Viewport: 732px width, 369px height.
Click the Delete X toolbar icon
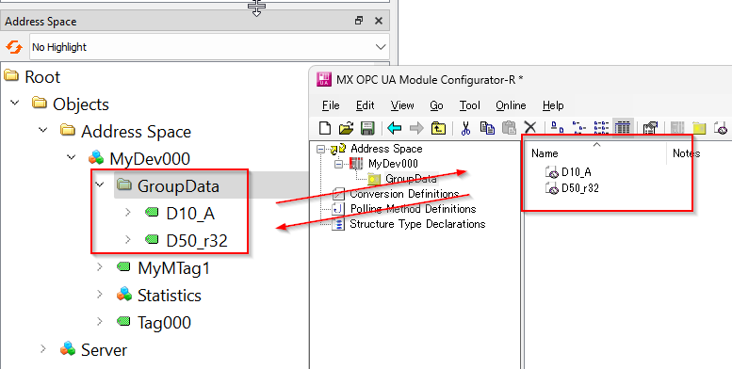[x=529, y=128]
